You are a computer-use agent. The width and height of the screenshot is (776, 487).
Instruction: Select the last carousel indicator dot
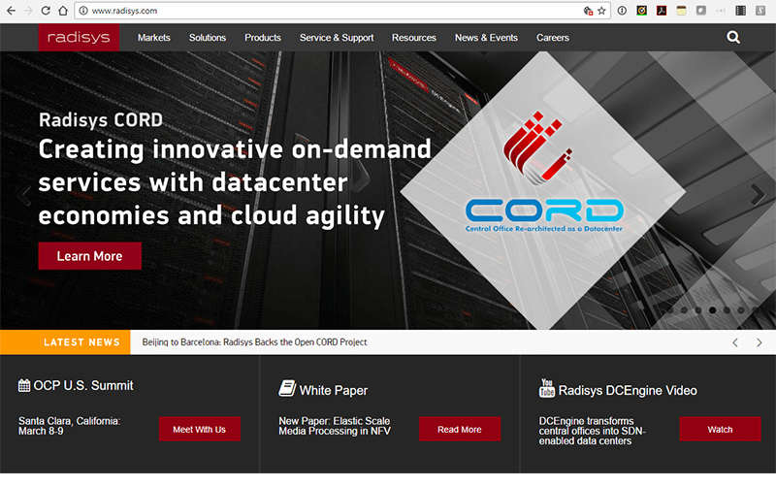(x=756, y=310)
